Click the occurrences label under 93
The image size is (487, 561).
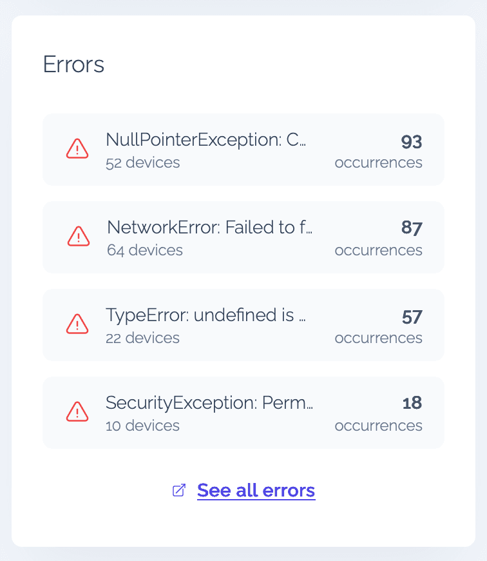tap(378, 162)
